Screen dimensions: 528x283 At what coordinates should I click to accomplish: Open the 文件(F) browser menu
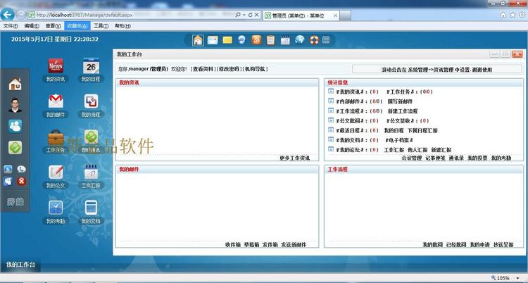[11, 26]
